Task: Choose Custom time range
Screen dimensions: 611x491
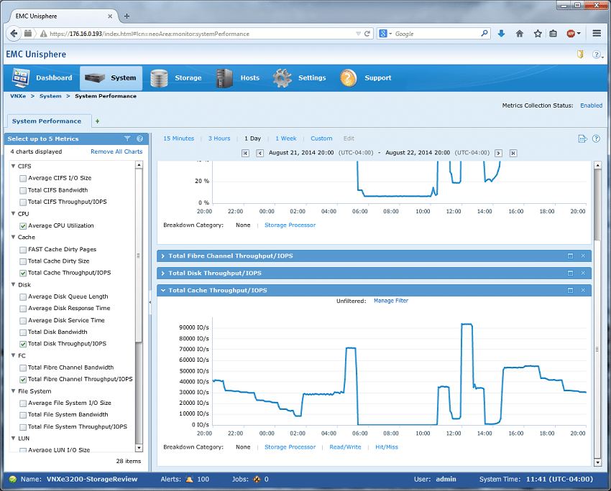Action: (321, 139)
